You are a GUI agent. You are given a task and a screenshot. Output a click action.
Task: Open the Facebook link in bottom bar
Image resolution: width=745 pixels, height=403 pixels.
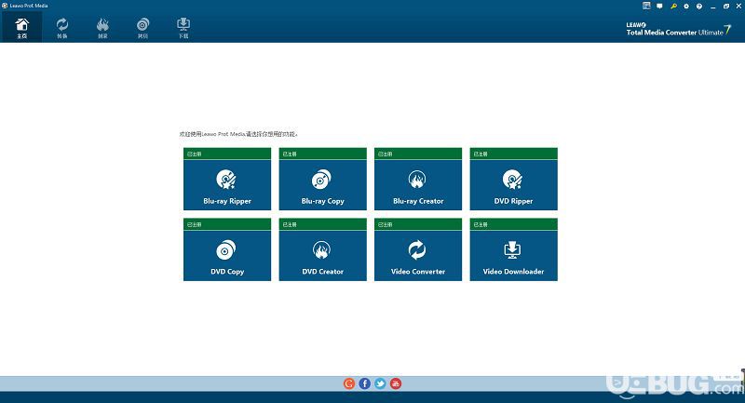(364, 383)
